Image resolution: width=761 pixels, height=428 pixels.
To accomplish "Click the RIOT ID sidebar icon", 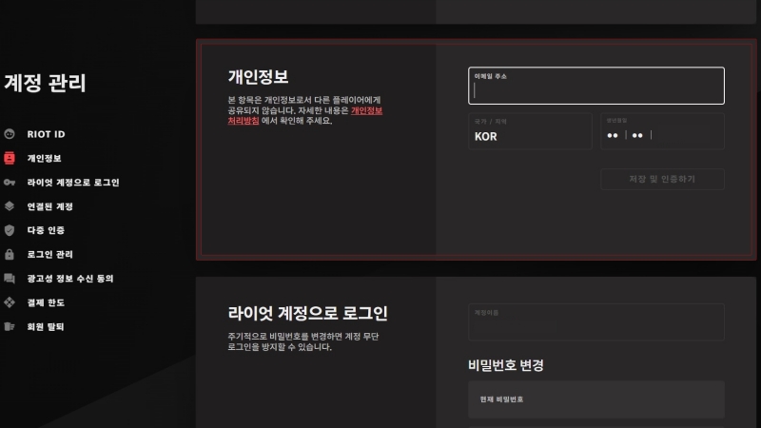I will (10, 134).
